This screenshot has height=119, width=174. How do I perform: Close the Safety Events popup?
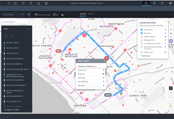click(x=104, y=61)
